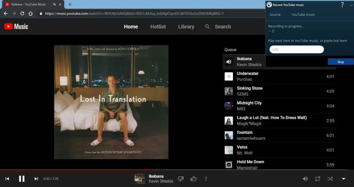Pause the current song
Image resolution: width=354 pixels, height=187 pixels.
[x=22, y=179]
